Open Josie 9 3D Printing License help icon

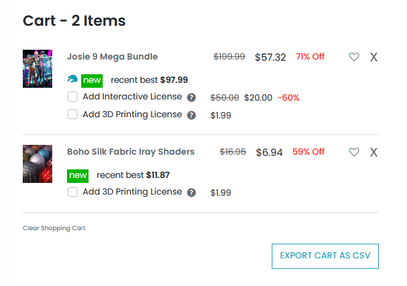pyautogui.click(x=191, y=115)
